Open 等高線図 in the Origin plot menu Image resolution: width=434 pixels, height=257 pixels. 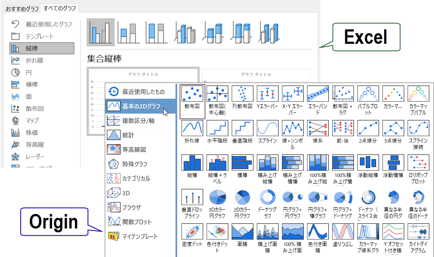point(141,150)
